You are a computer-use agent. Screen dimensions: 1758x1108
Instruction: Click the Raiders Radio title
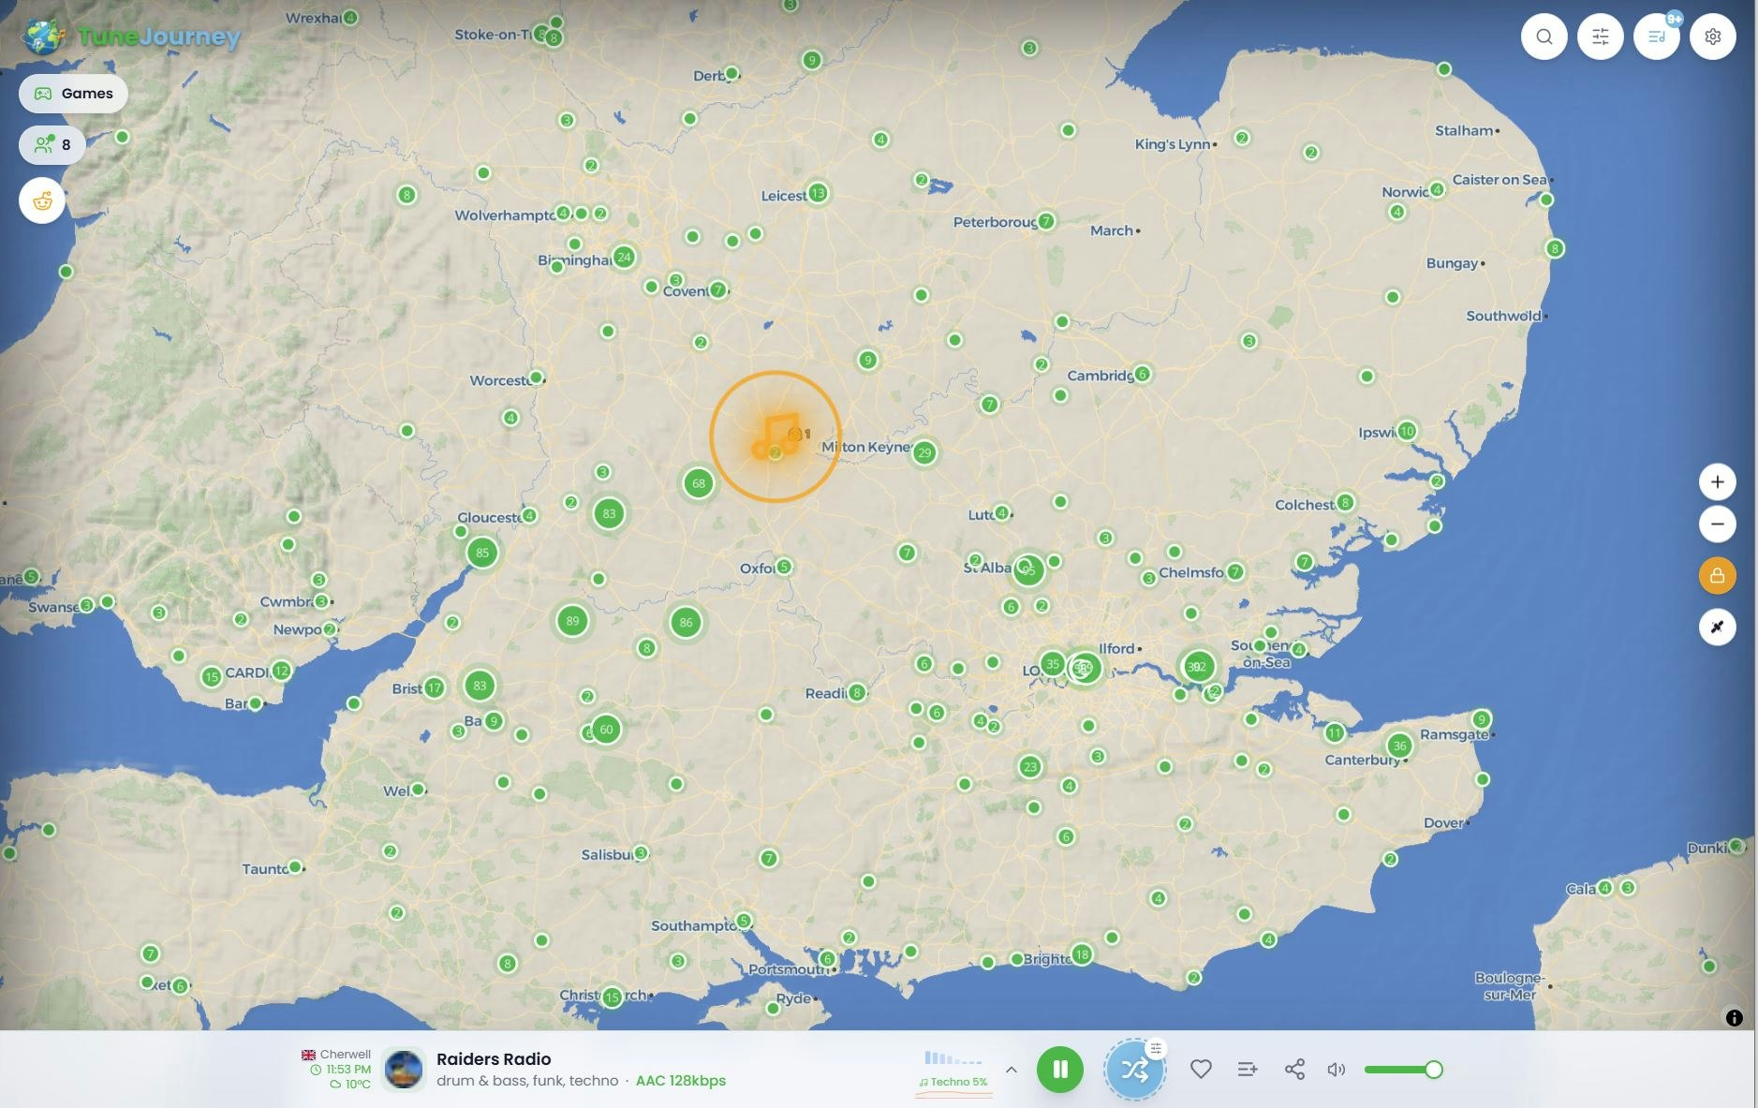(x=494, y=1058)
